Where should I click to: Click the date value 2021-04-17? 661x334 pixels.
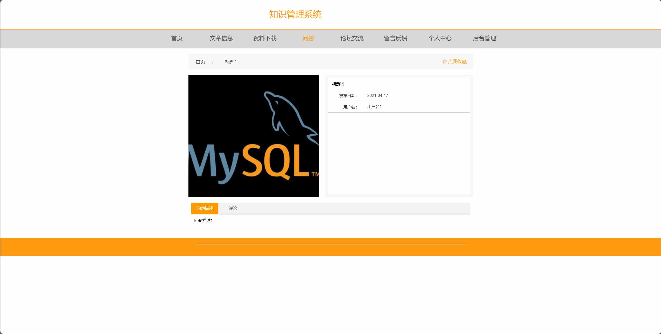(377, 95)
